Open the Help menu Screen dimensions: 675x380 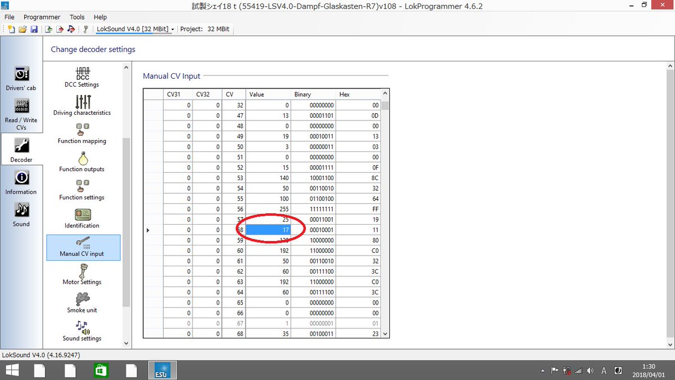tap(100, 17)
